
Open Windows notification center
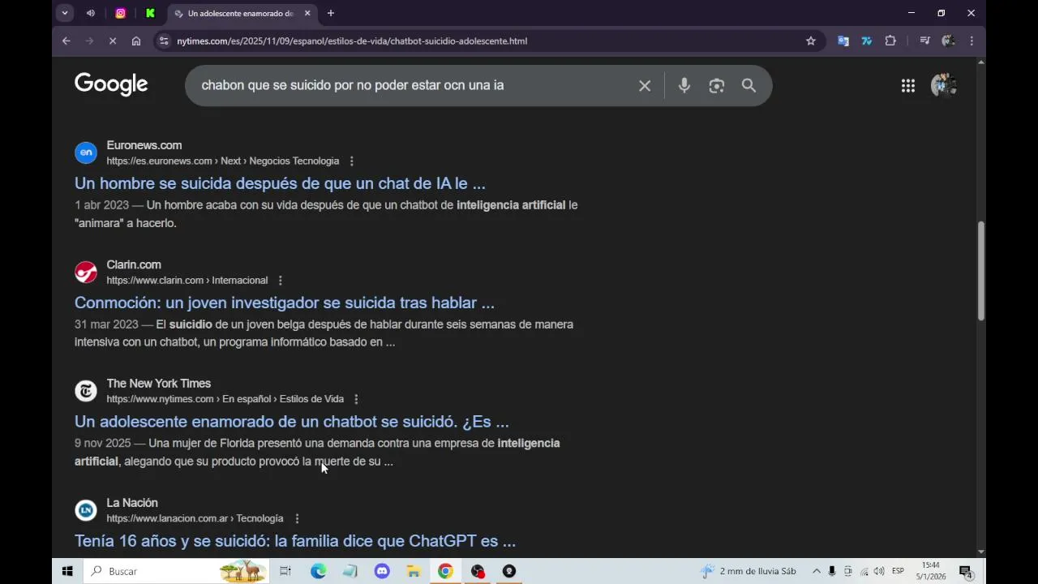966,571
